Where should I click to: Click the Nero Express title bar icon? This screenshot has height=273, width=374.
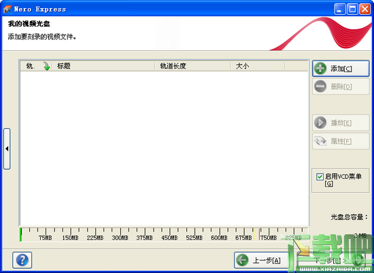point(7,9)
